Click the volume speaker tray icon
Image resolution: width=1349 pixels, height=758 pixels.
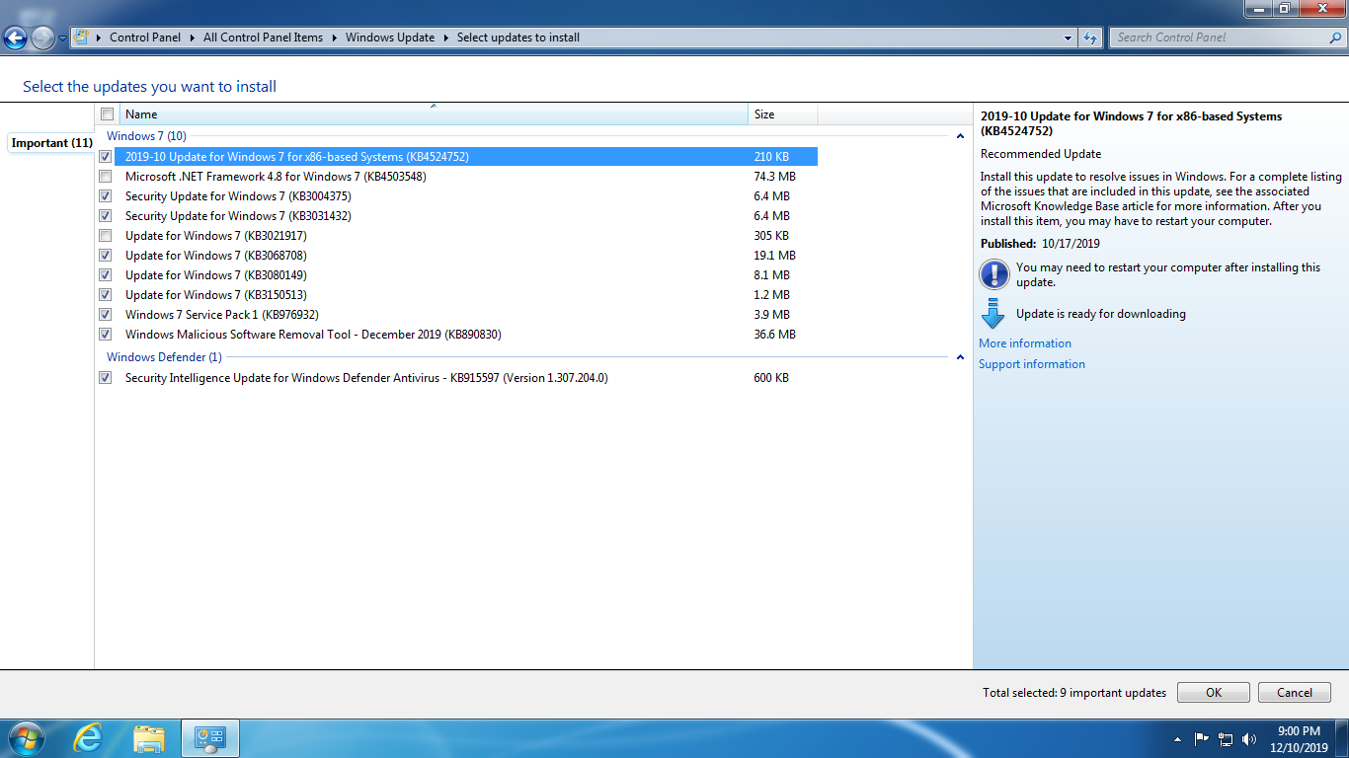coord(1249,738)
